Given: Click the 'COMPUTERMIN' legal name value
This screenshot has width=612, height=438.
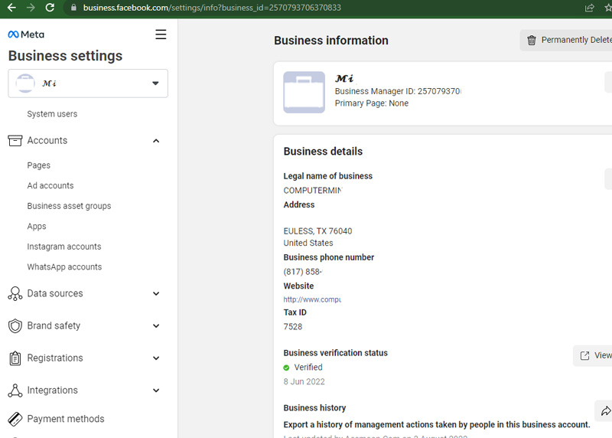Looking at the screenshot, I should pyautogui.click(x=313, y=191).
